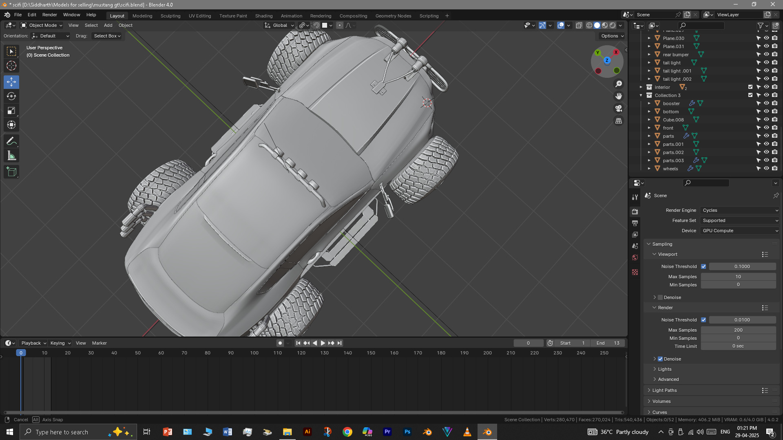This screenshot has width=783, height=440.
Task: Activate the Scale tool
Action: click(11, 110)
